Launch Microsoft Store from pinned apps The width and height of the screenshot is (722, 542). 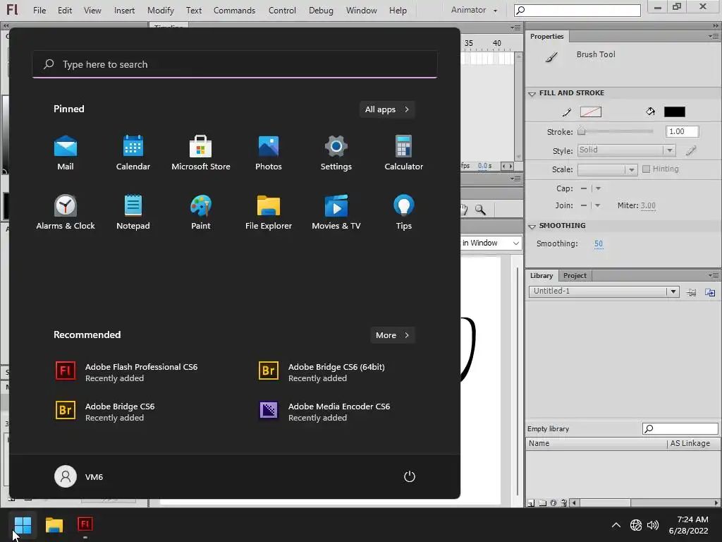201,153
